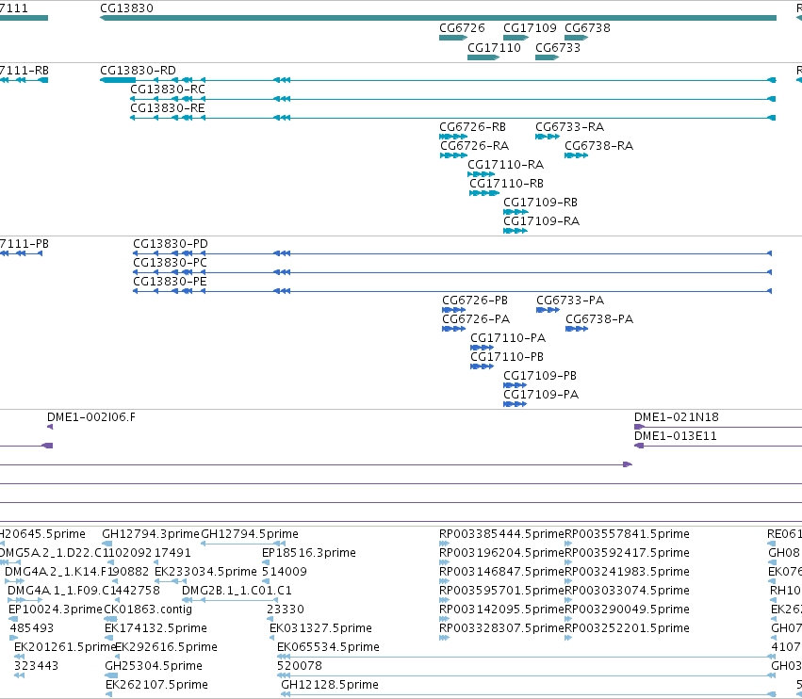Select EST EK065534.5prime
The image size is (802, 699).
pos(526,657)
